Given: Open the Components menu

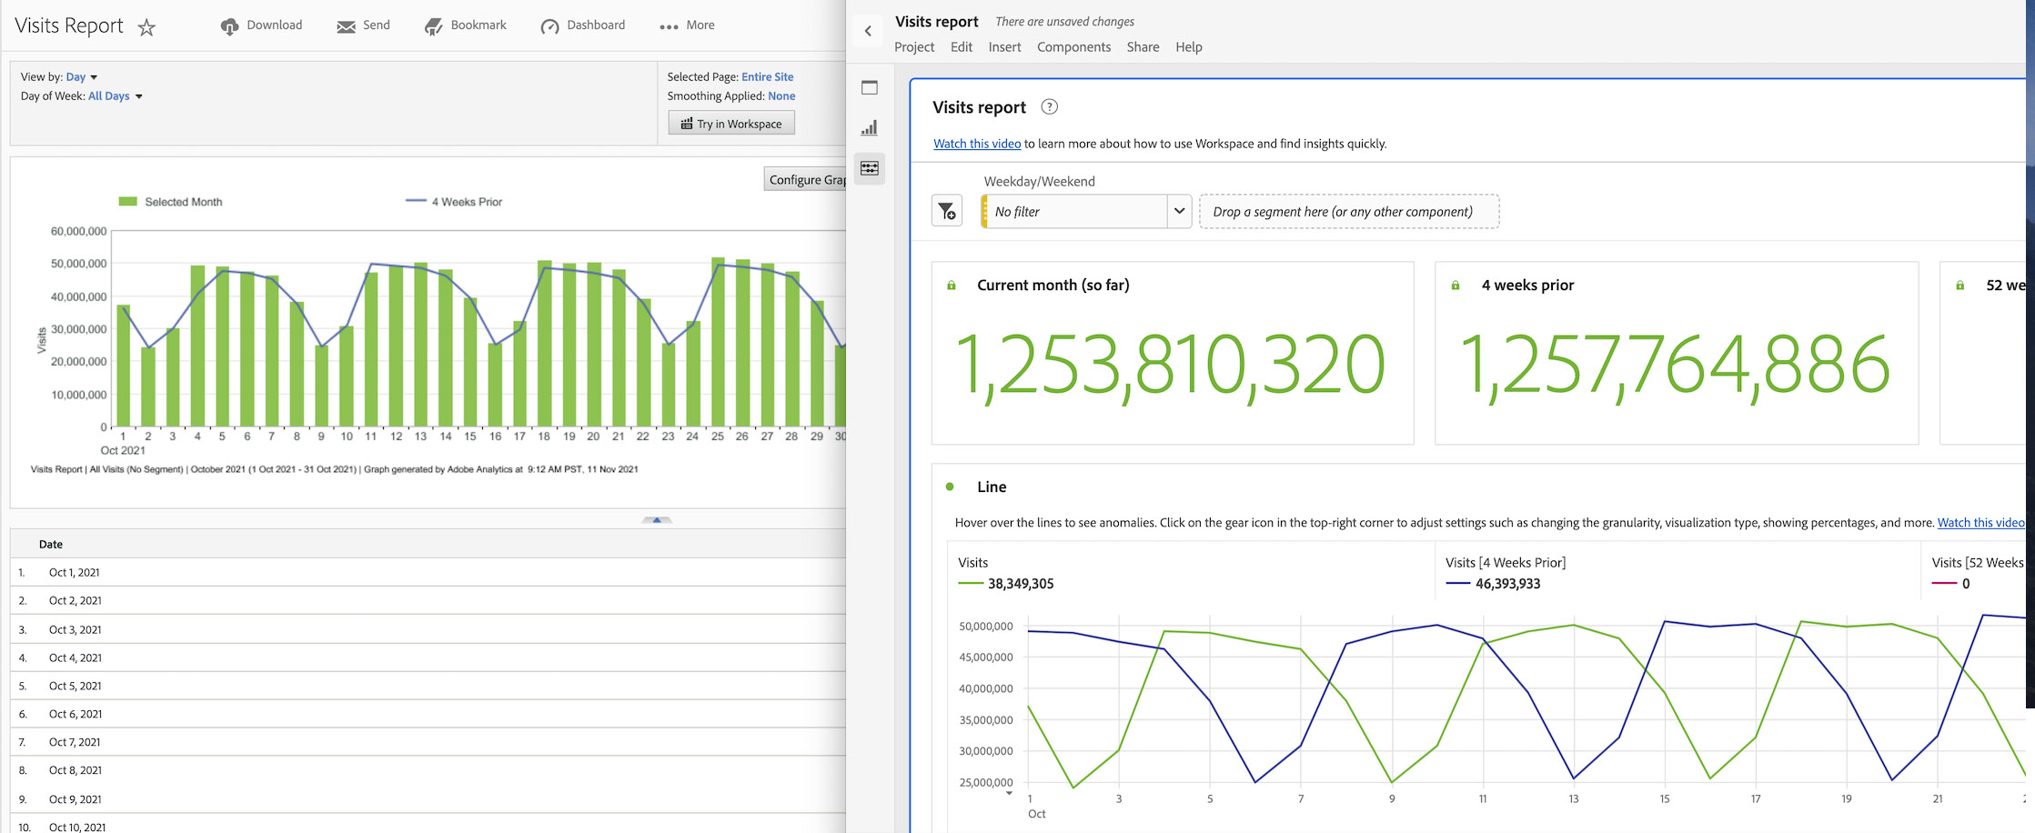Looking at the screenshot, I should click(x=1073, y=47).
